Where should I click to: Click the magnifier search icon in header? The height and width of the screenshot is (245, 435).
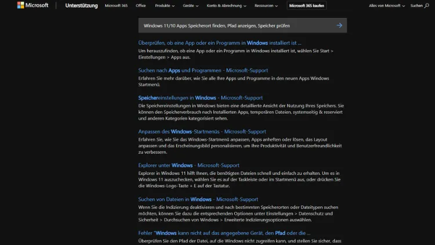tap(427, 6)
